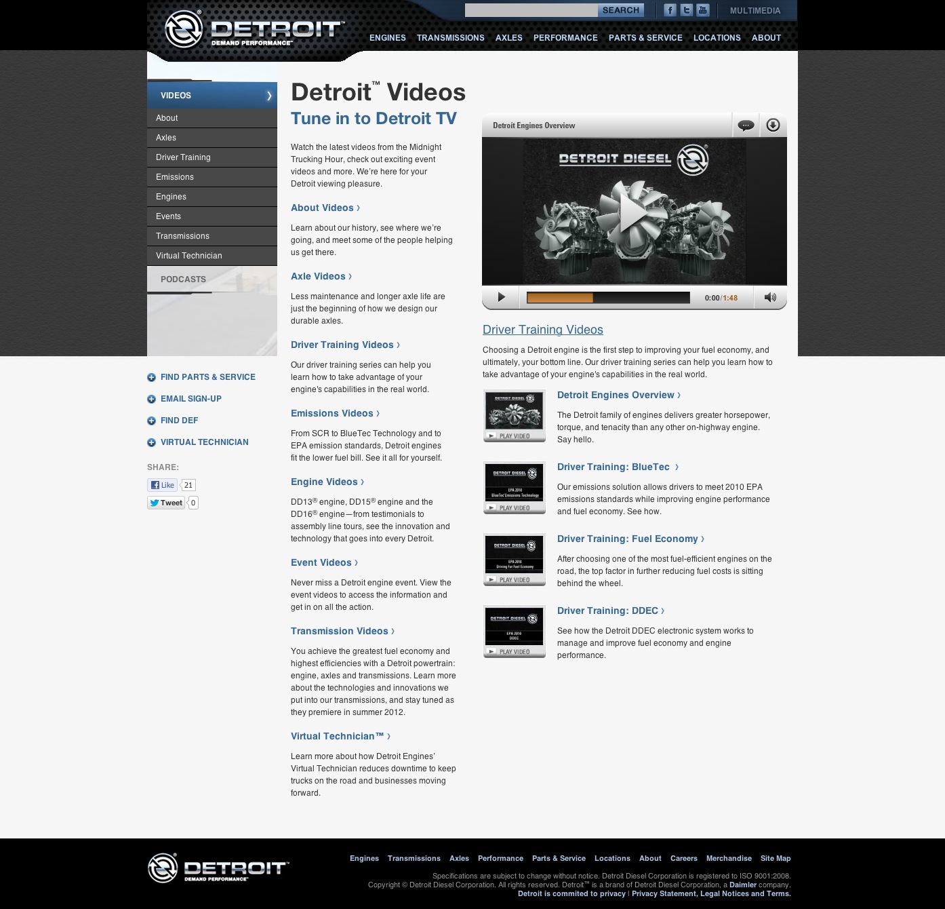
Task: Play the video using the bottom play button
Action: click(x=501, y=297)
